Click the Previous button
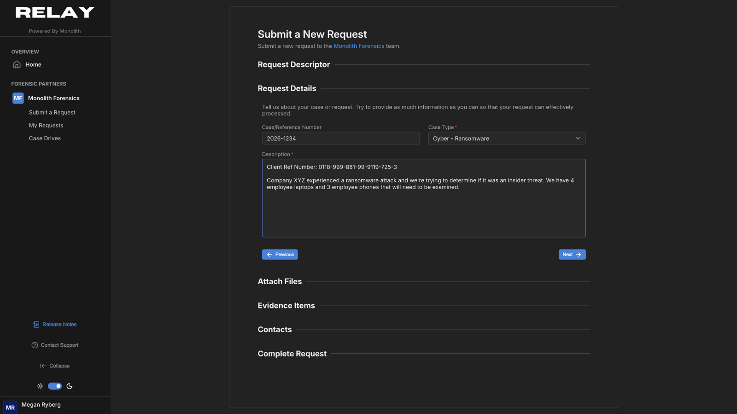737x414 pixels. point(280,254)
